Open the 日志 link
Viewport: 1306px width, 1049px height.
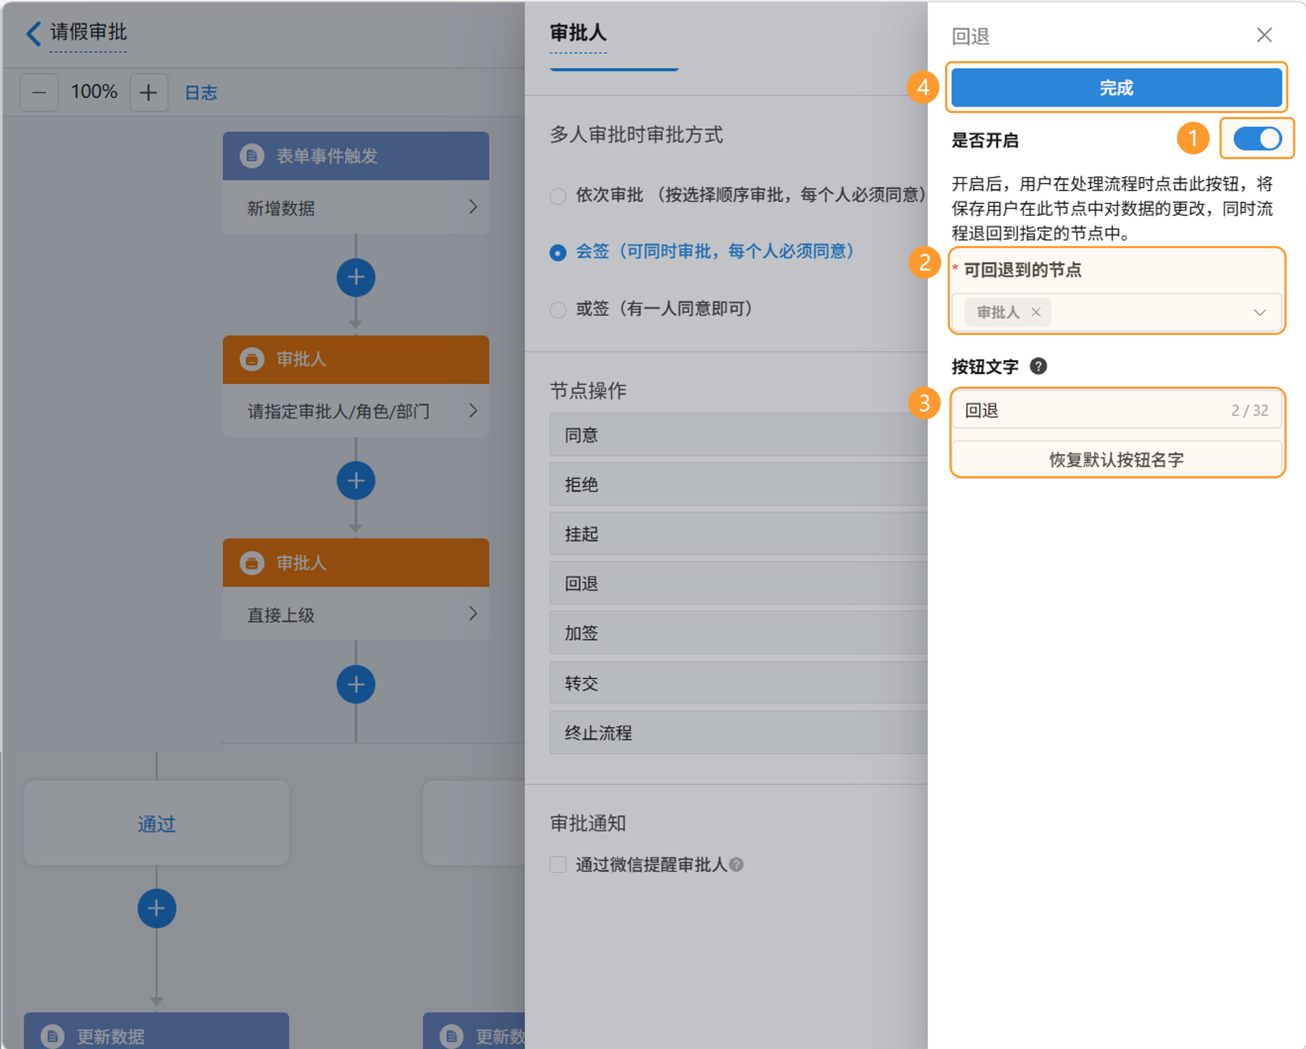pyautogui.click(x=200, y=92)
